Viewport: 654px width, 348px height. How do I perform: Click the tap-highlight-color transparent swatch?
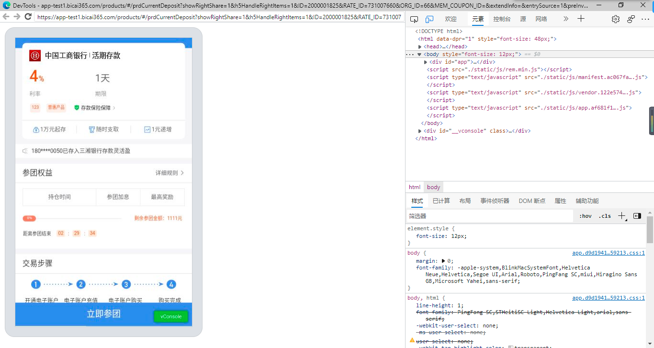click(511, 347)
